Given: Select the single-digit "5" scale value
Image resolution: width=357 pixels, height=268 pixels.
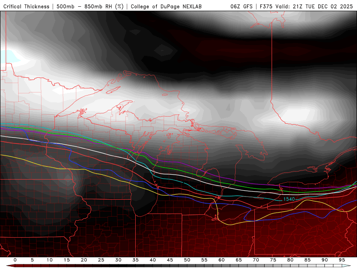Looking at the screenshot, I should pos(32,260).
